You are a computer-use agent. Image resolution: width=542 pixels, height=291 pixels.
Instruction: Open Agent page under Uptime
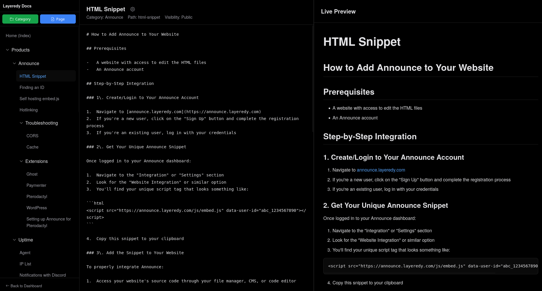25,253
